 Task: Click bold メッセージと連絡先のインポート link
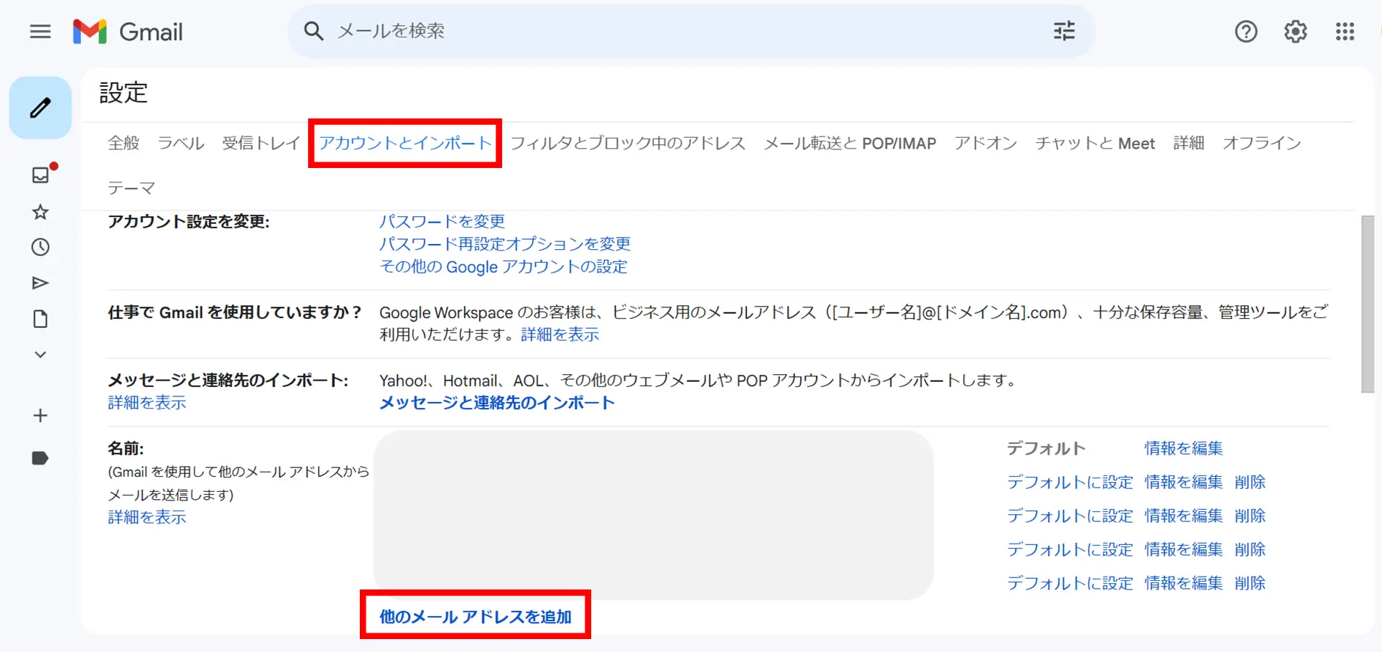(x=497, y=403)
